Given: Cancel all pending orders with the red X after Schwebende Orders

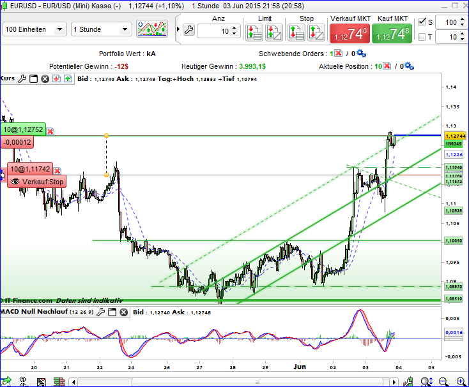Looking at the screenshot, I should tap(338, 54).
